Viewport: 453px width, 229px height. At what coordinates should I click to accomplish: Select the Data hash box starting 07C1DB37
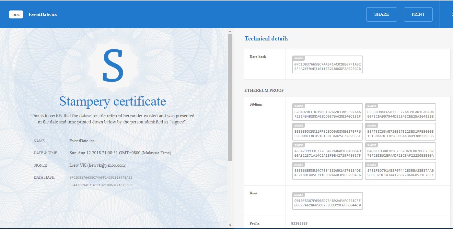point(327,64)
